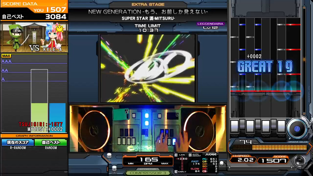
Task: Click the 自己ベスト 3084 score row
Action: click(x=34, y=17)
